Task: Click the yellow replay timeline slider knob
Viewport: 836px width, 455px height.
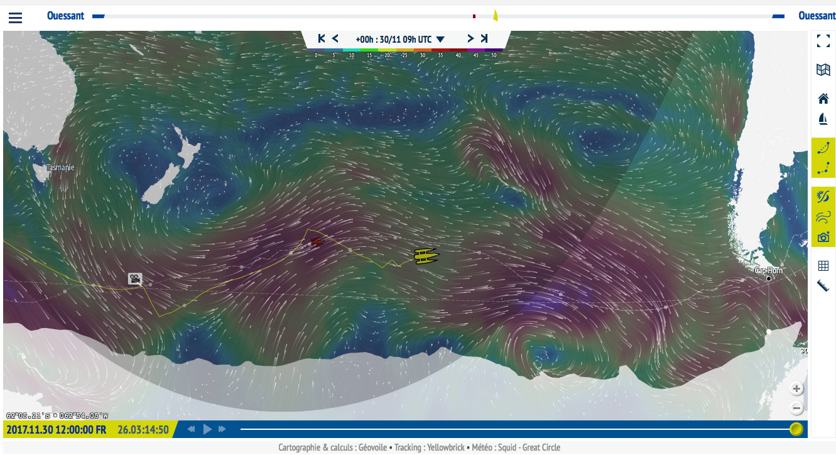Action: [796, 429]
